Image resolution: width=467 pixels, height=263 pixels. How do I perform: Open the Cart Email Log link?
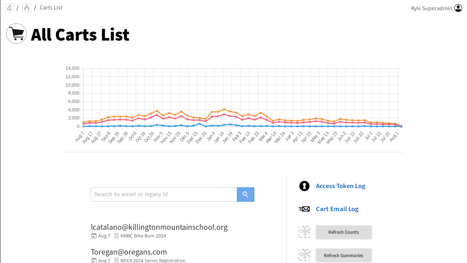337,209
